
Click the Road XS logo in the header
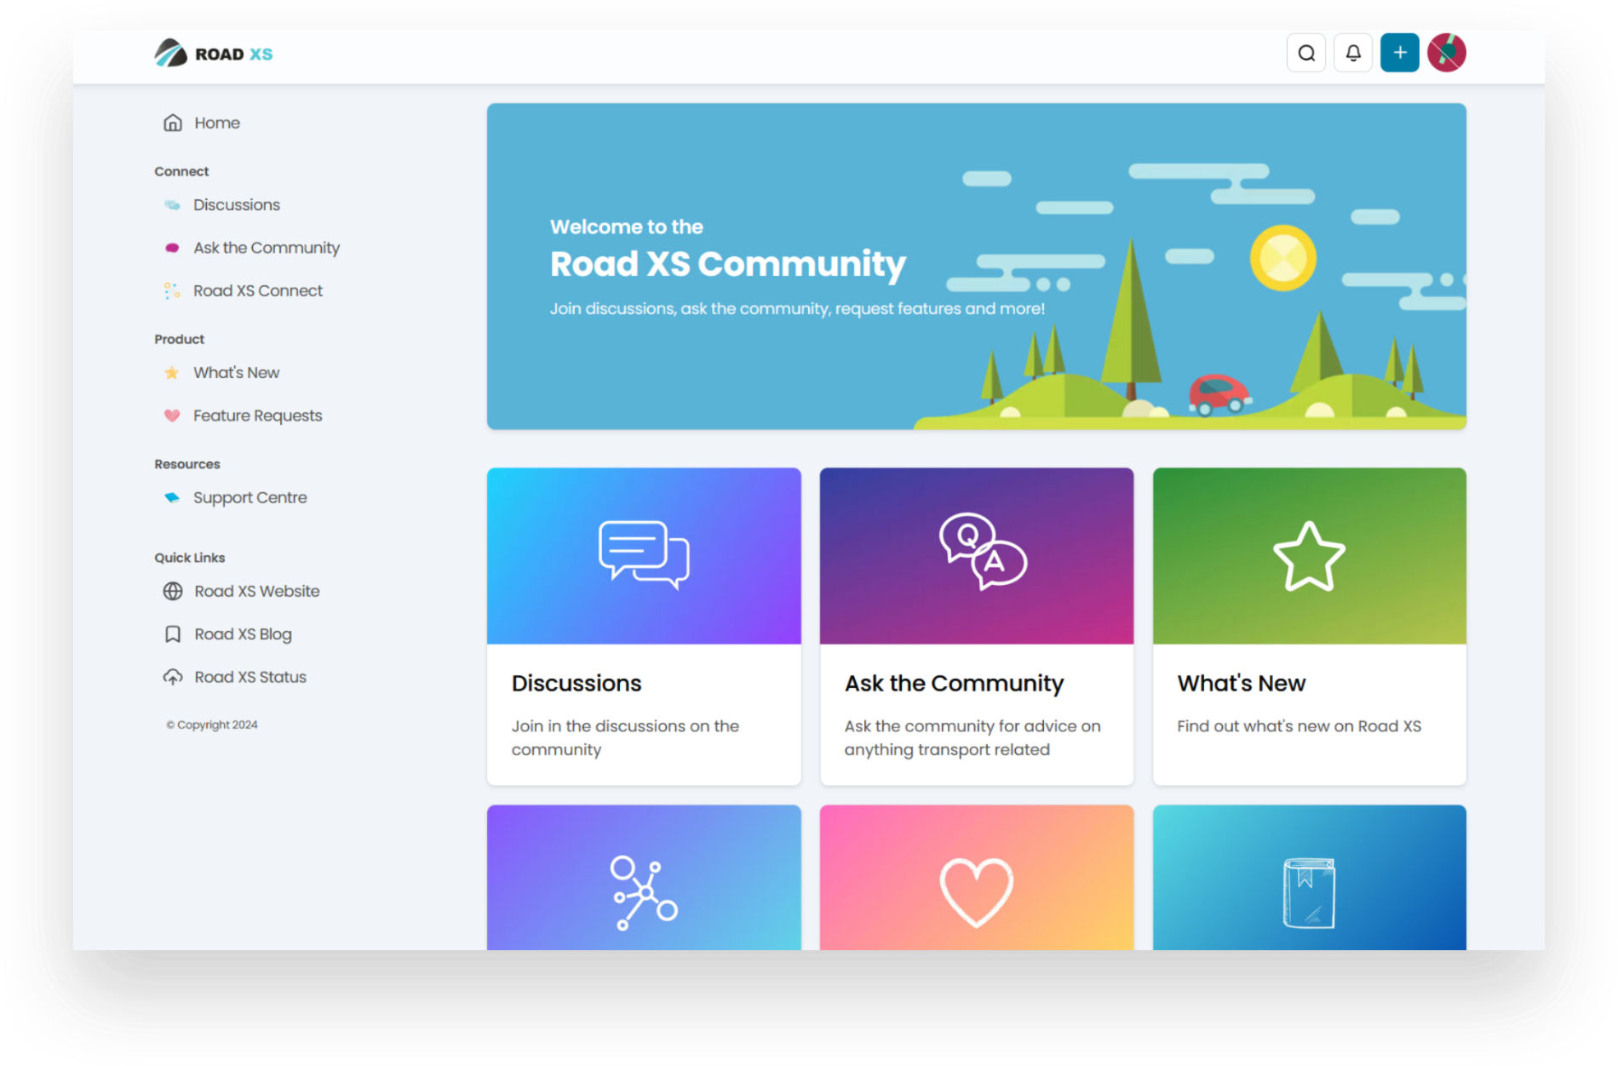pyautogui.click(x=213, y=53)
